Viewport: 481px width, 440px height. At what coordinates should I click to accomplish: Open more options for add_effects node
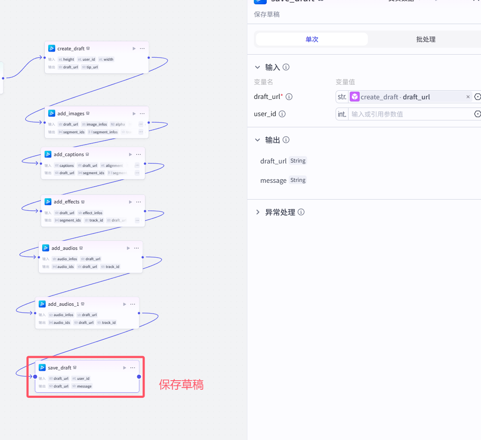tap(139, 202)
